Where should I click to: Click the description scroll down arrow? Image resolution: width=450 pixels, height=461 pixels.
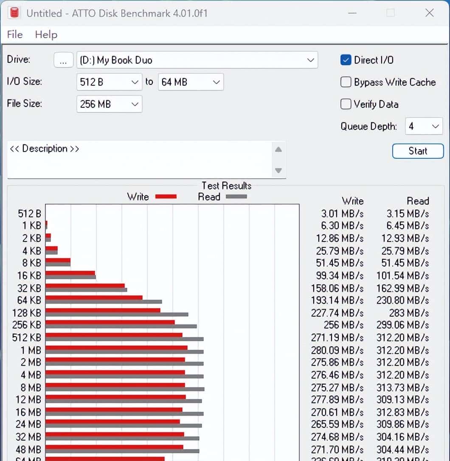pyautogui.click(x=278, y=171)
